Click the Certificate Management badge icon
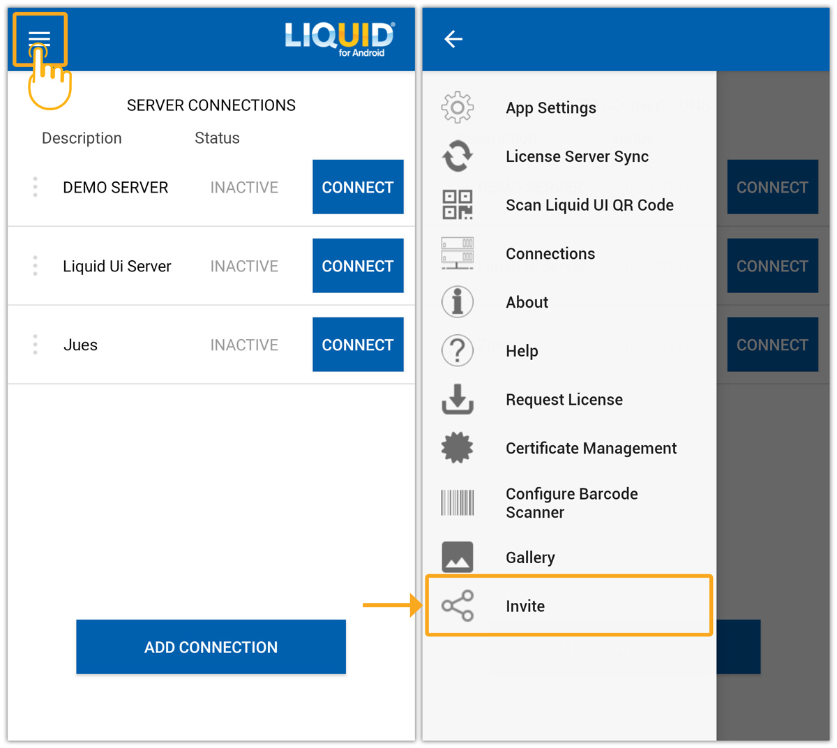Viewport: 837px width, 748px height. (458, 448)
